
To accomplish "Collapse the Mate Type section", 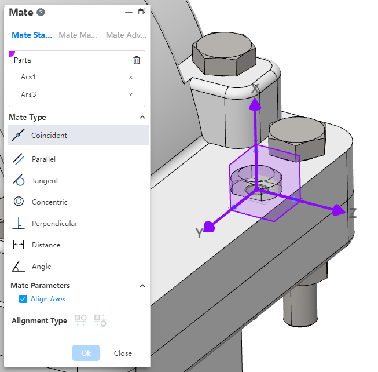I will pos(142,117).
